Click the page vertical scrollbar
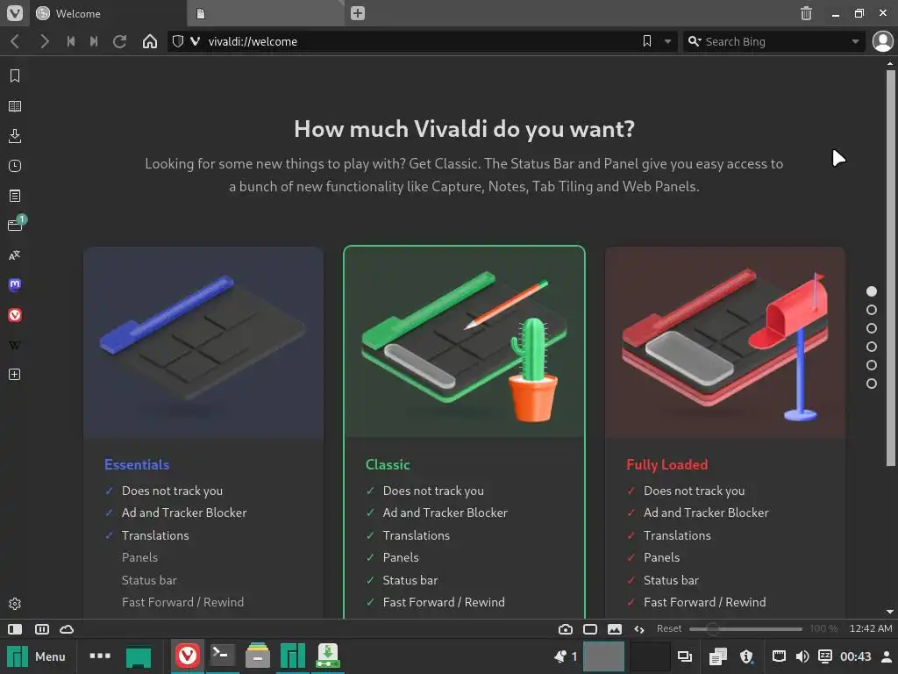 click(x=890, y=268)
